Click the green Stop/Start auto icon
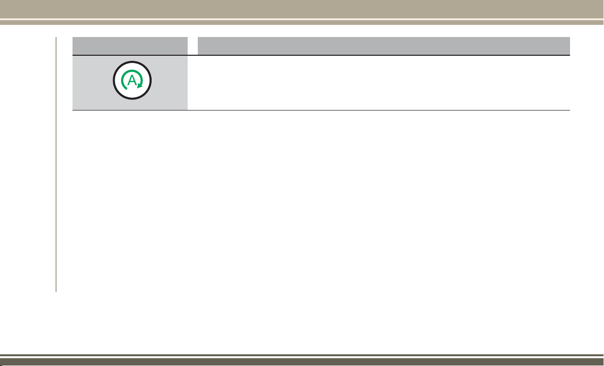 [132, 81]
